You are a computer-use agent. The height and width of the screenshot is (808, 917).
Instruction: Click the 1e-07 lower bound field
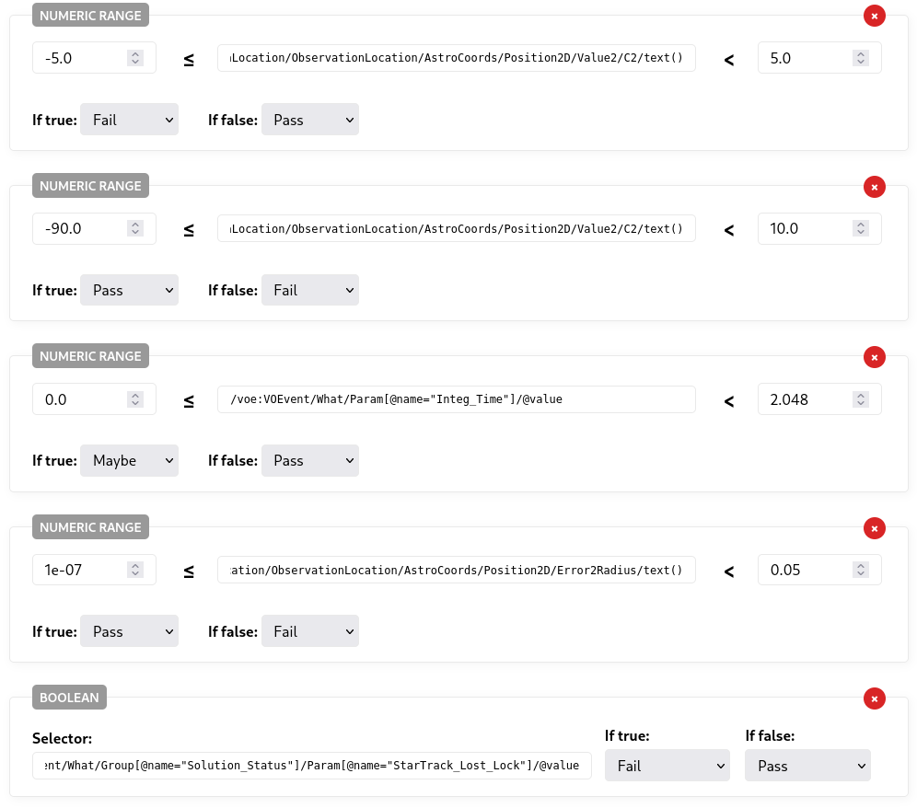click(x=81, y=571)
